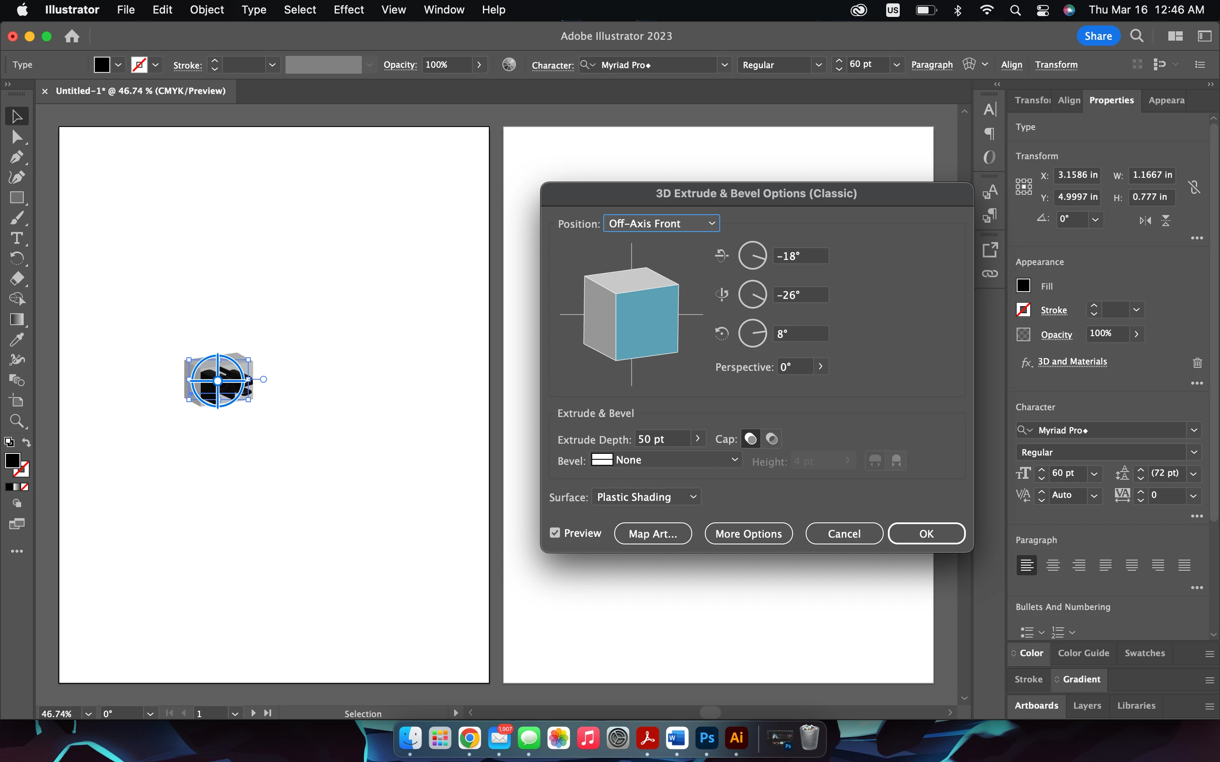
Task: Delete the 3D and Materials effect
Action: pyautogui.click(x=1197, y=362)
